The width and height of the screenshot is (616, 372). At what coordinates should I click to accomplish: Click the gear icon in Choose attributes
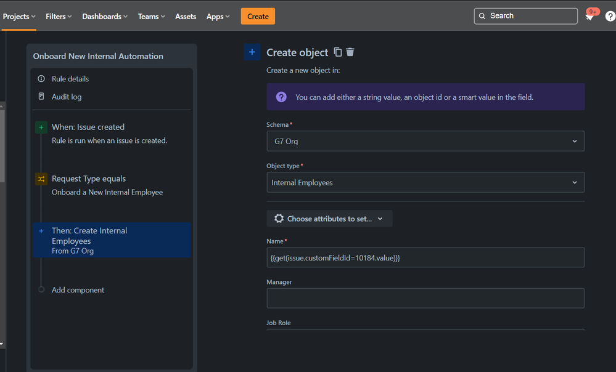coord(279,219)
